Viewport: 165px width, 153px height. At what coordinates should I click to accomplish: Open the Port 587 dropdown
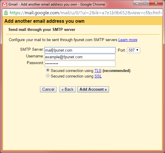pos(134,50)
